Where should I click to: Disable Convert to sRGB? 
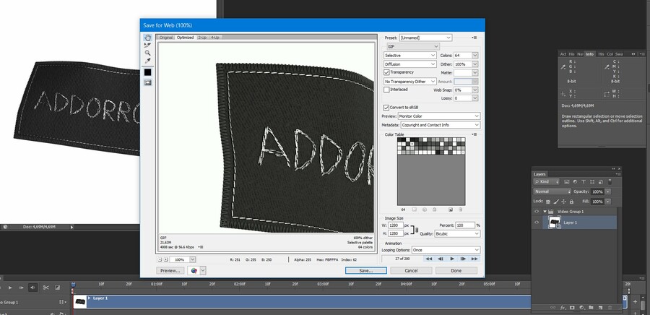pos(387,107)
